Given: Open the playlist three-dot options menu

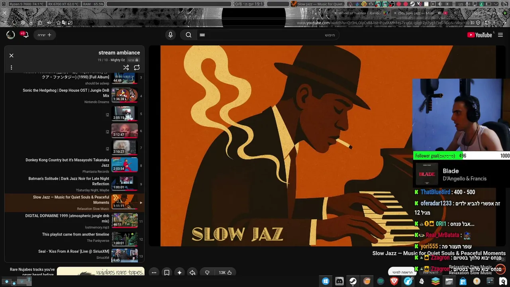Looking at the screenshot, I should pos(11,68).
